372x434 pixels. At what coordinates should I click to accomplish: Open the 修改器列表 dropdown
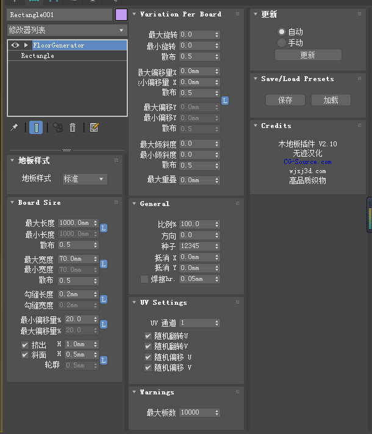66,30
